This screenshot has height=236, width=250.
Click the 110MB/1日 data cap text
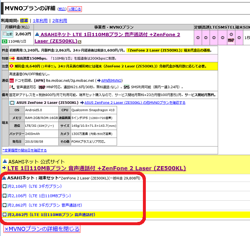pos(17,42)
